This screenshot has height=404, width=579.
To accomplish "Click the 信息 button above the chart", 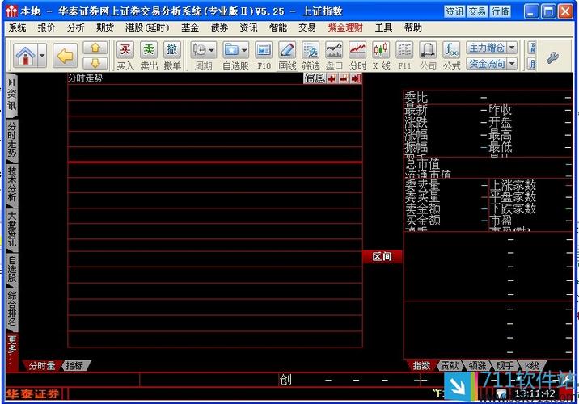I will 315,78.
